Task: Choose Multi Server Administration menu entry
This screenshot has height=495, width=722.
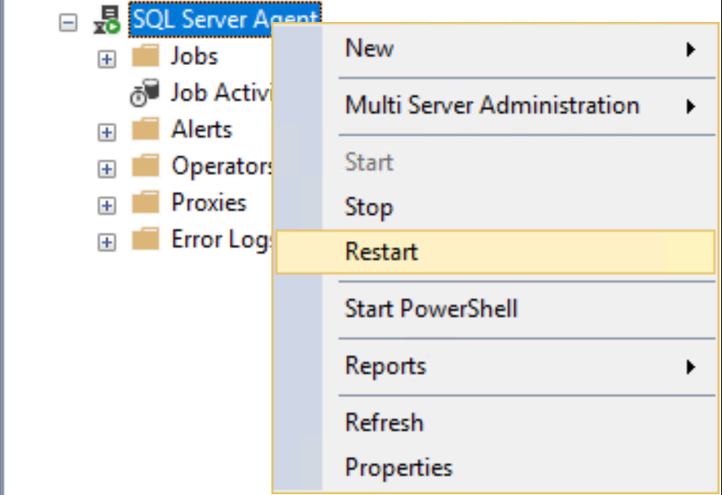Action: [x=495, y=106]
